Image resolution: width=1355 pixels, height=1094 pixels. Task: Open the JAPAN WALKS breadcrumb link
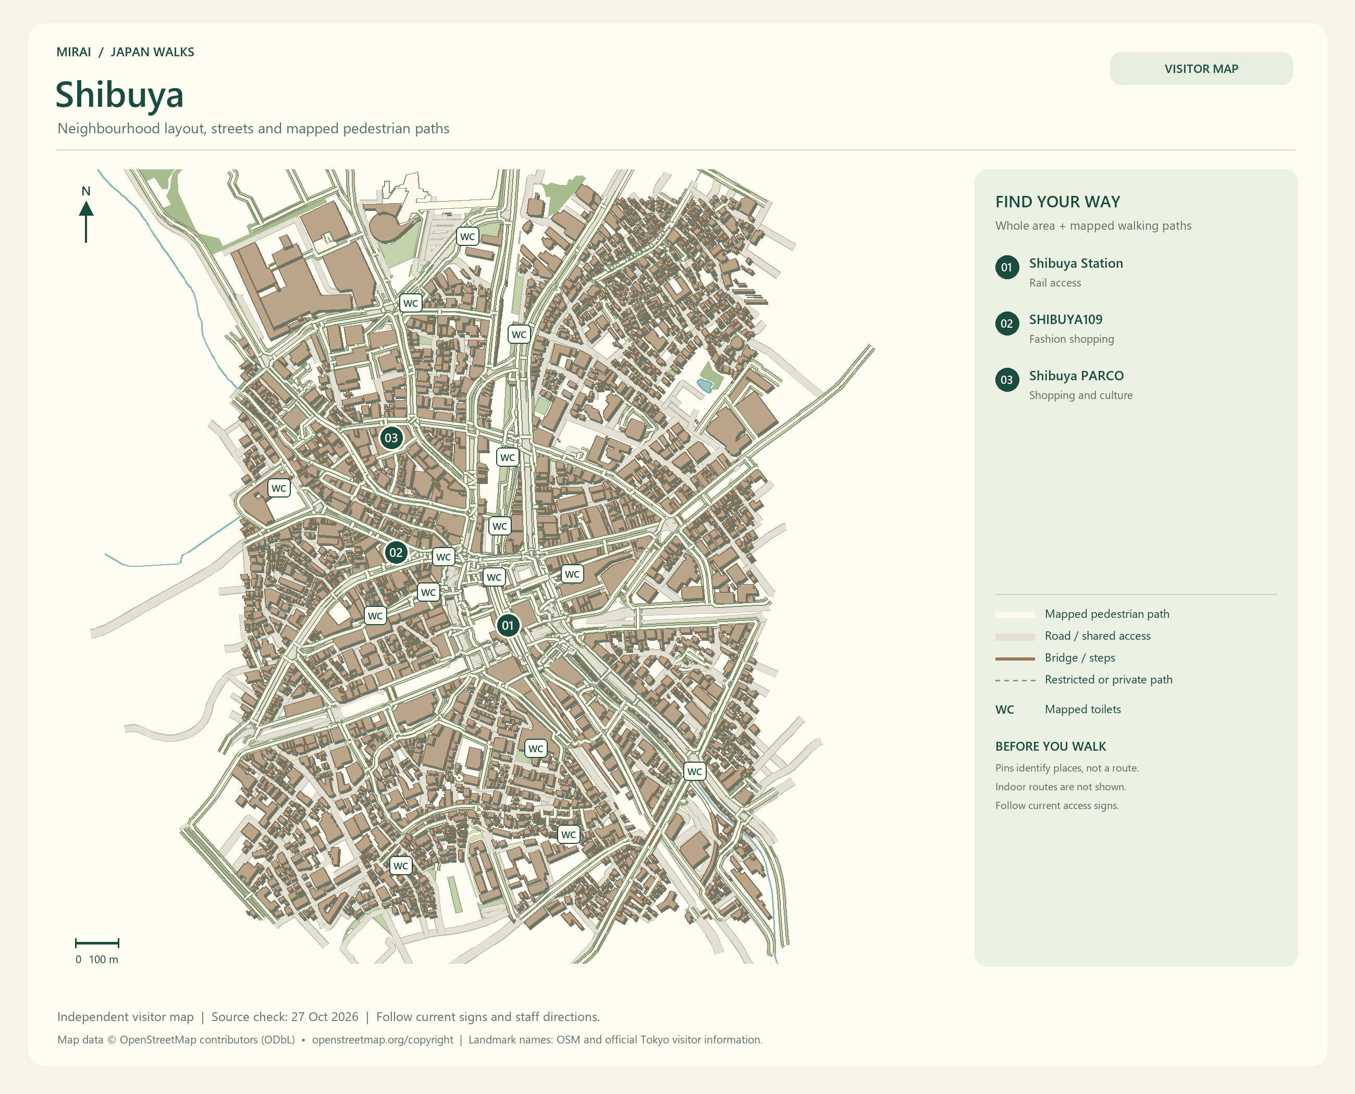153,52
